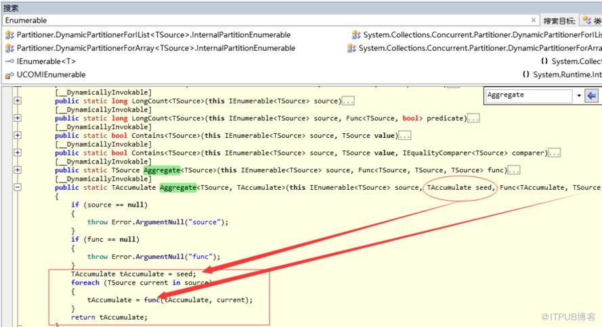Click the namespace braces icon before System.Collec
Viewport: 602px width, 327px height.
click(544, 61)
